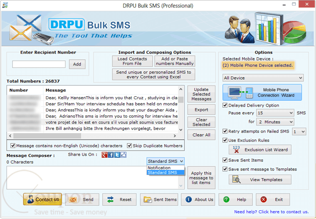
Task: Click the Twitter share icon
Action: tap(117, 155)
